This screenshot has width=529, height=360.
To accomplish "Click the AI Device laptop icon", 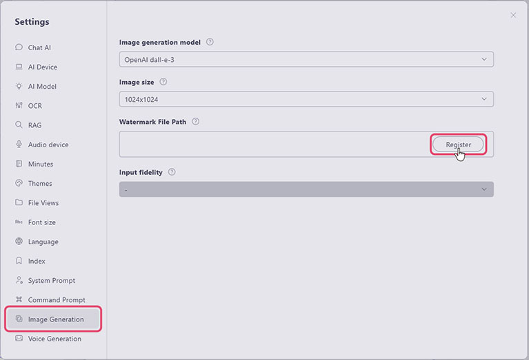I will (19, 67).
